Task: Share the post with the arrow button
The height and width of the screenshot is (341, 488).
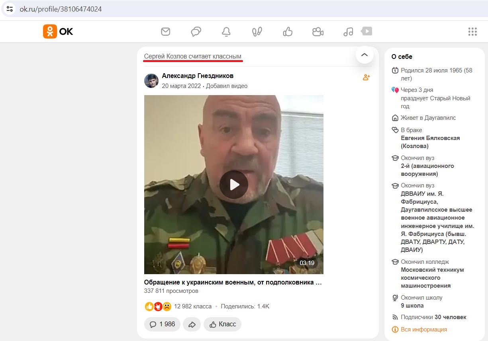Action: coord(192,324)
